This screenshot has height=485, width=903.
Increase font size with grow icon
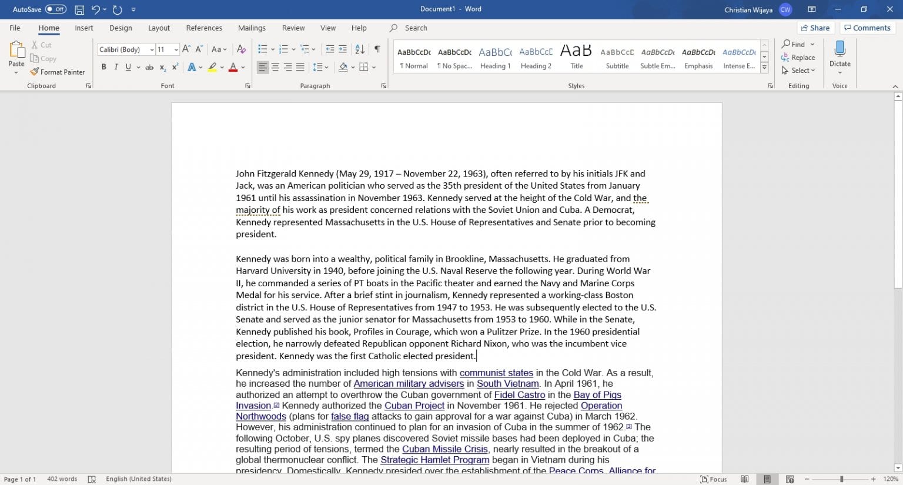[186, 49]
